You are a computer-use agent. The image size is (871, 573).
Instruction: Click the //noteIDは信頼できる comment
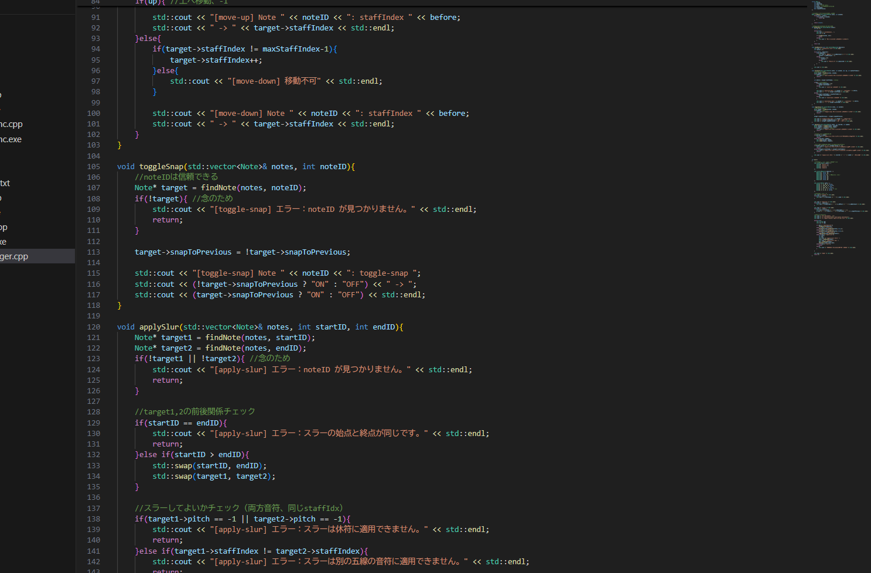(x=176, y=177)
